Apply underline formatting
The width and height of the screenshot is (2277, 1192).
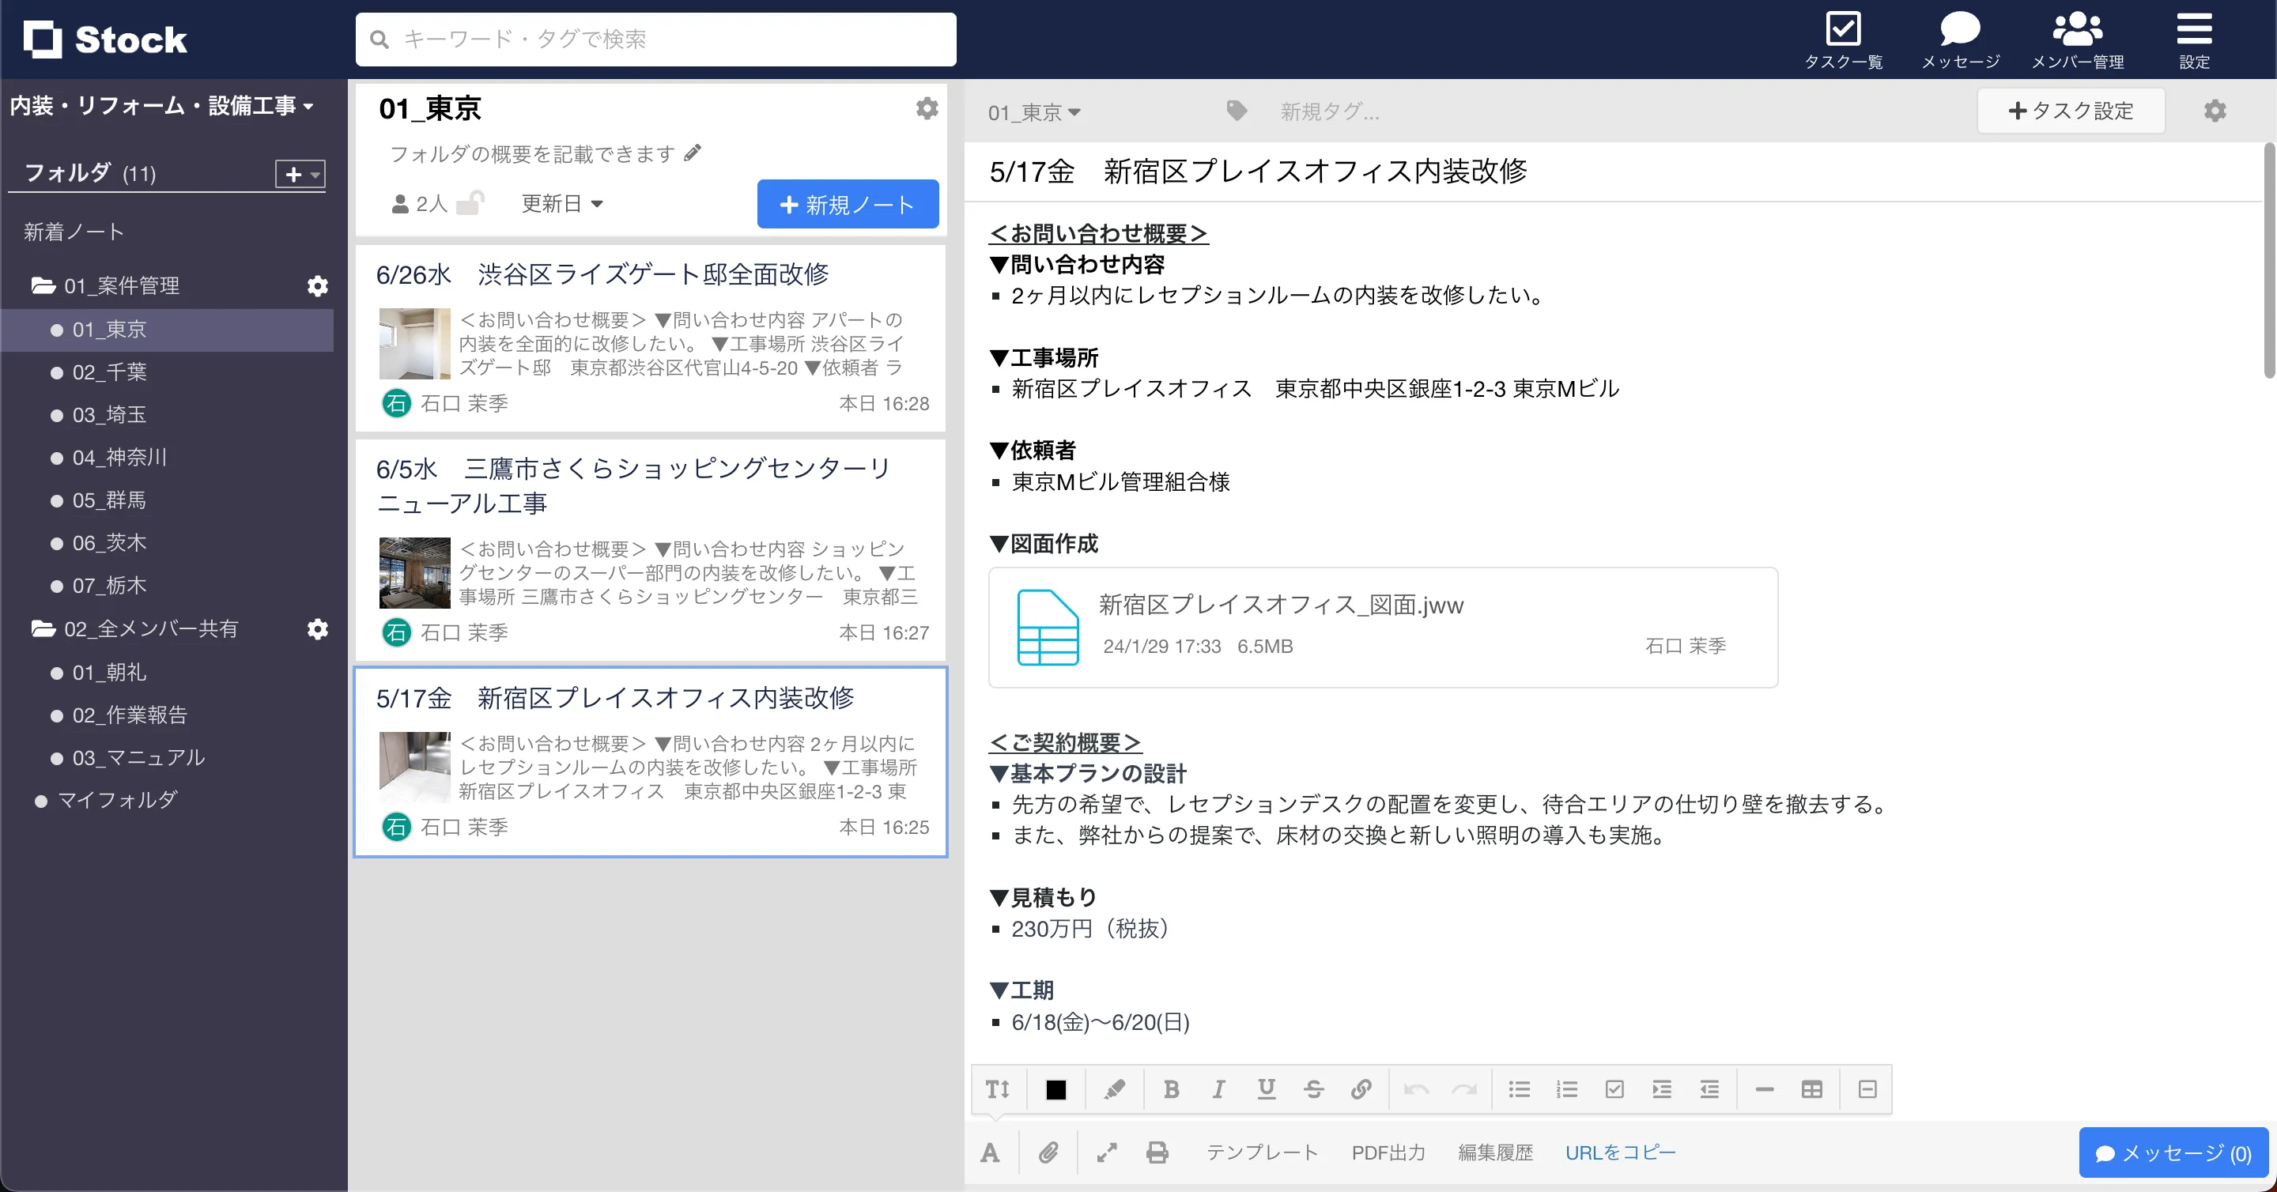point(1267,1089)
